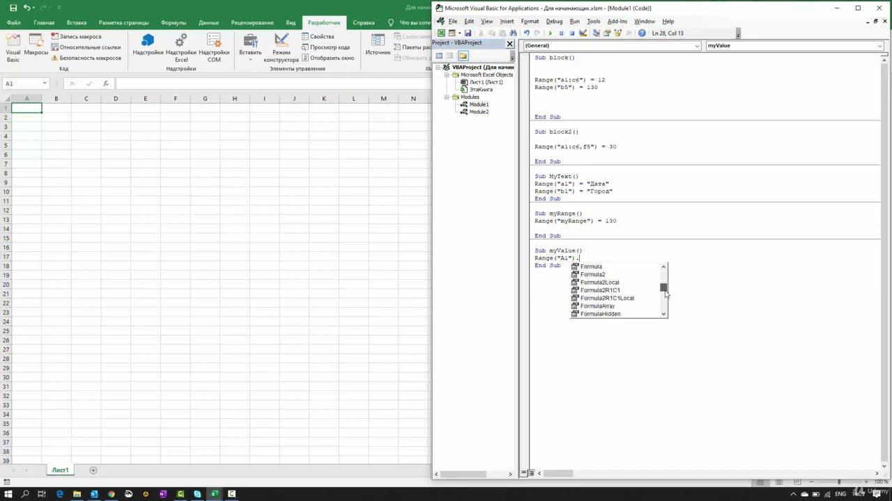The height and width of the screenshot is (501, 892).
Task: Open VBA Help question mark icon
Action: point(642,33)
